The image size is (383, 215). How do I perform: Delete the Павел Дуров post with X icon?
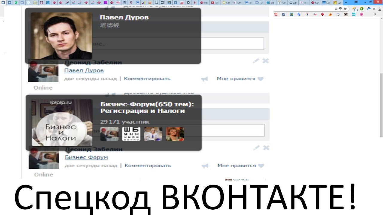click(266, 61)
